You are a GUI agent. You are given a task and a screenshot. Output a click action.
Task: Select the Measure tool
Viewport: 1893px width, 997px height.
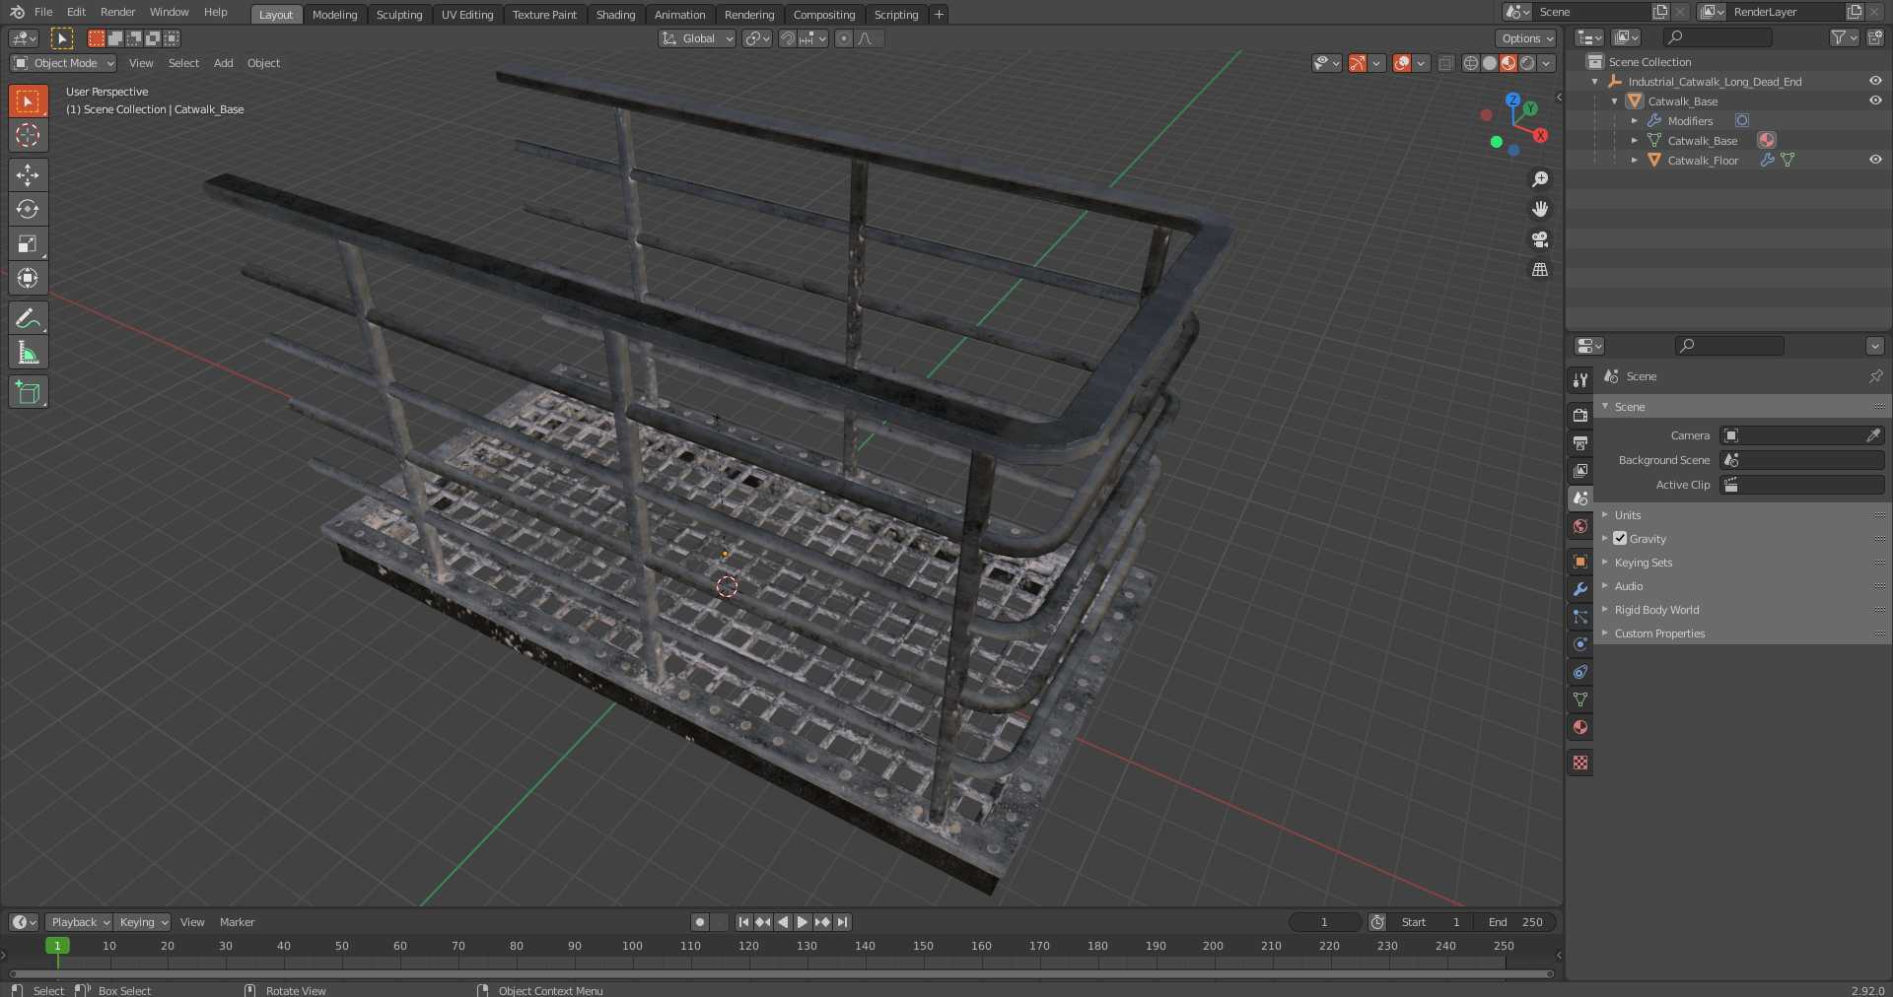coord(28,353)
